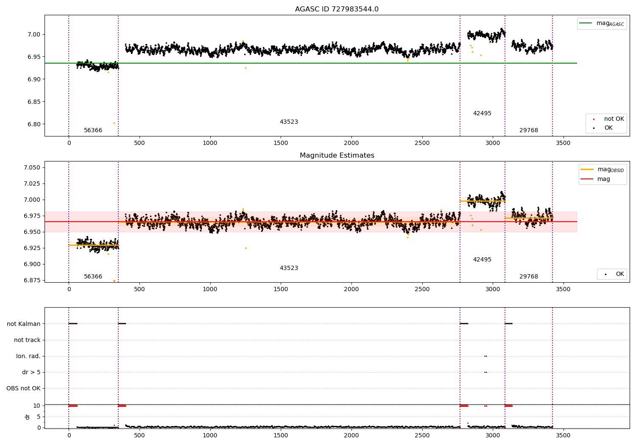
Task: Click y-axis tick 6.950 on middle plot
Action: tap(32, 232)
